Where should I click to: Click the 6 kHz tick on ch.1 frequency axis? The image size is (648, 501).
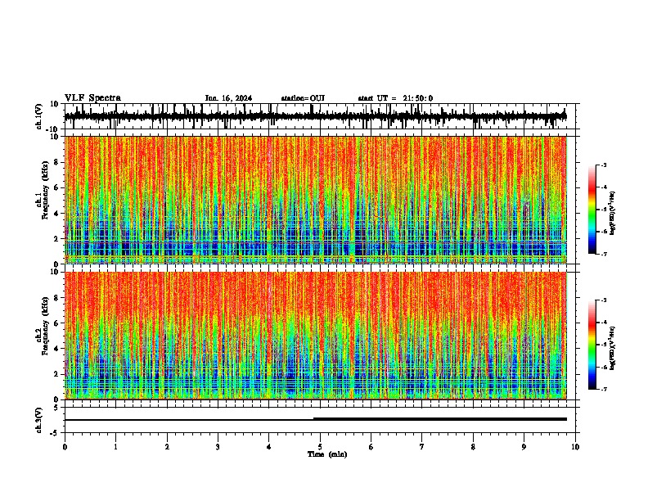point(56,187)
